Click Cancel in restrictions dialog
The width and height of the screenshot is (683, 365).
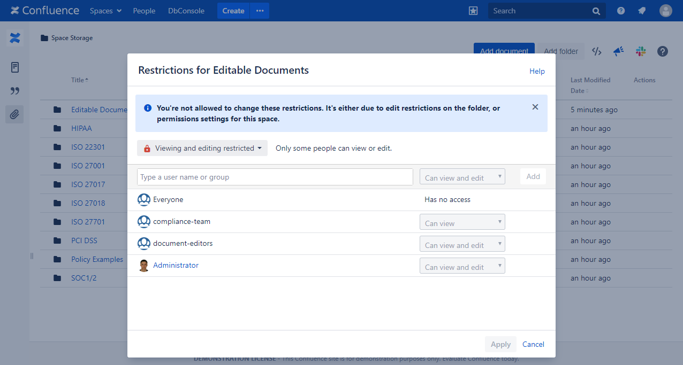(x=533, y=344)
